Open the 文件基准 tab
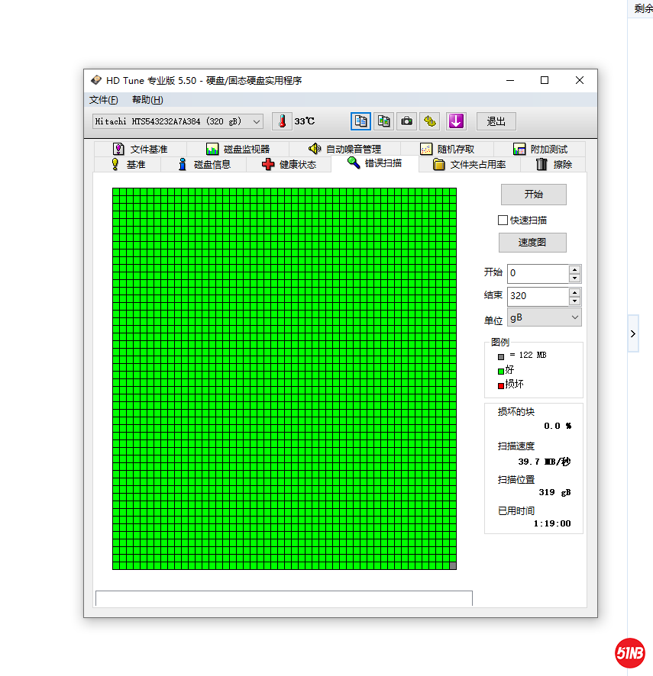This screenshot has width=653, height=676. [141, 150]
